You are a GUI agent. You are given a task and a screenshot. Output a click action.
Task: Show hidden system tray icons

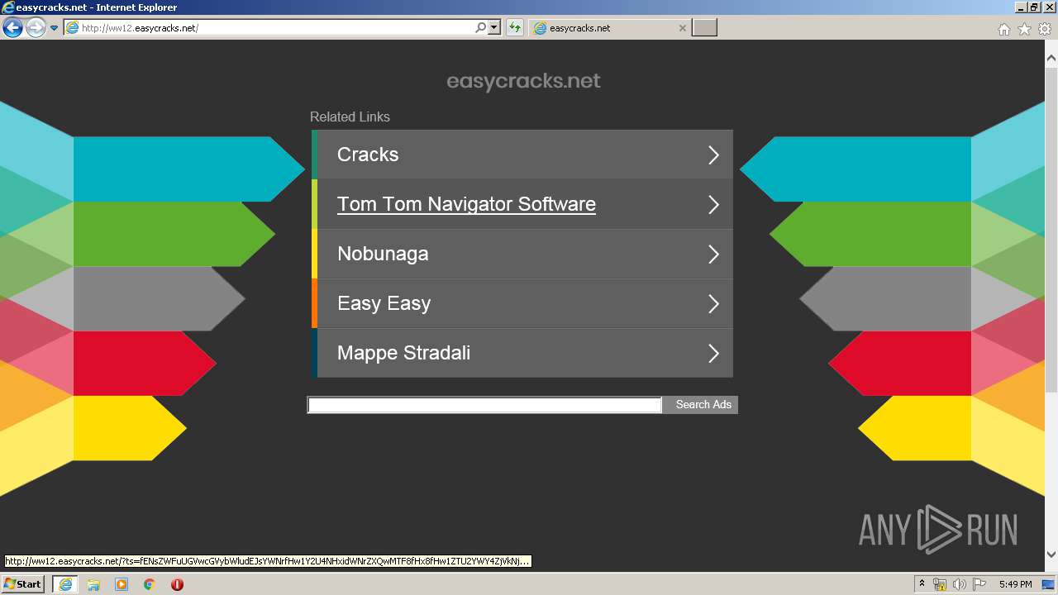click(x=922, y=584)
